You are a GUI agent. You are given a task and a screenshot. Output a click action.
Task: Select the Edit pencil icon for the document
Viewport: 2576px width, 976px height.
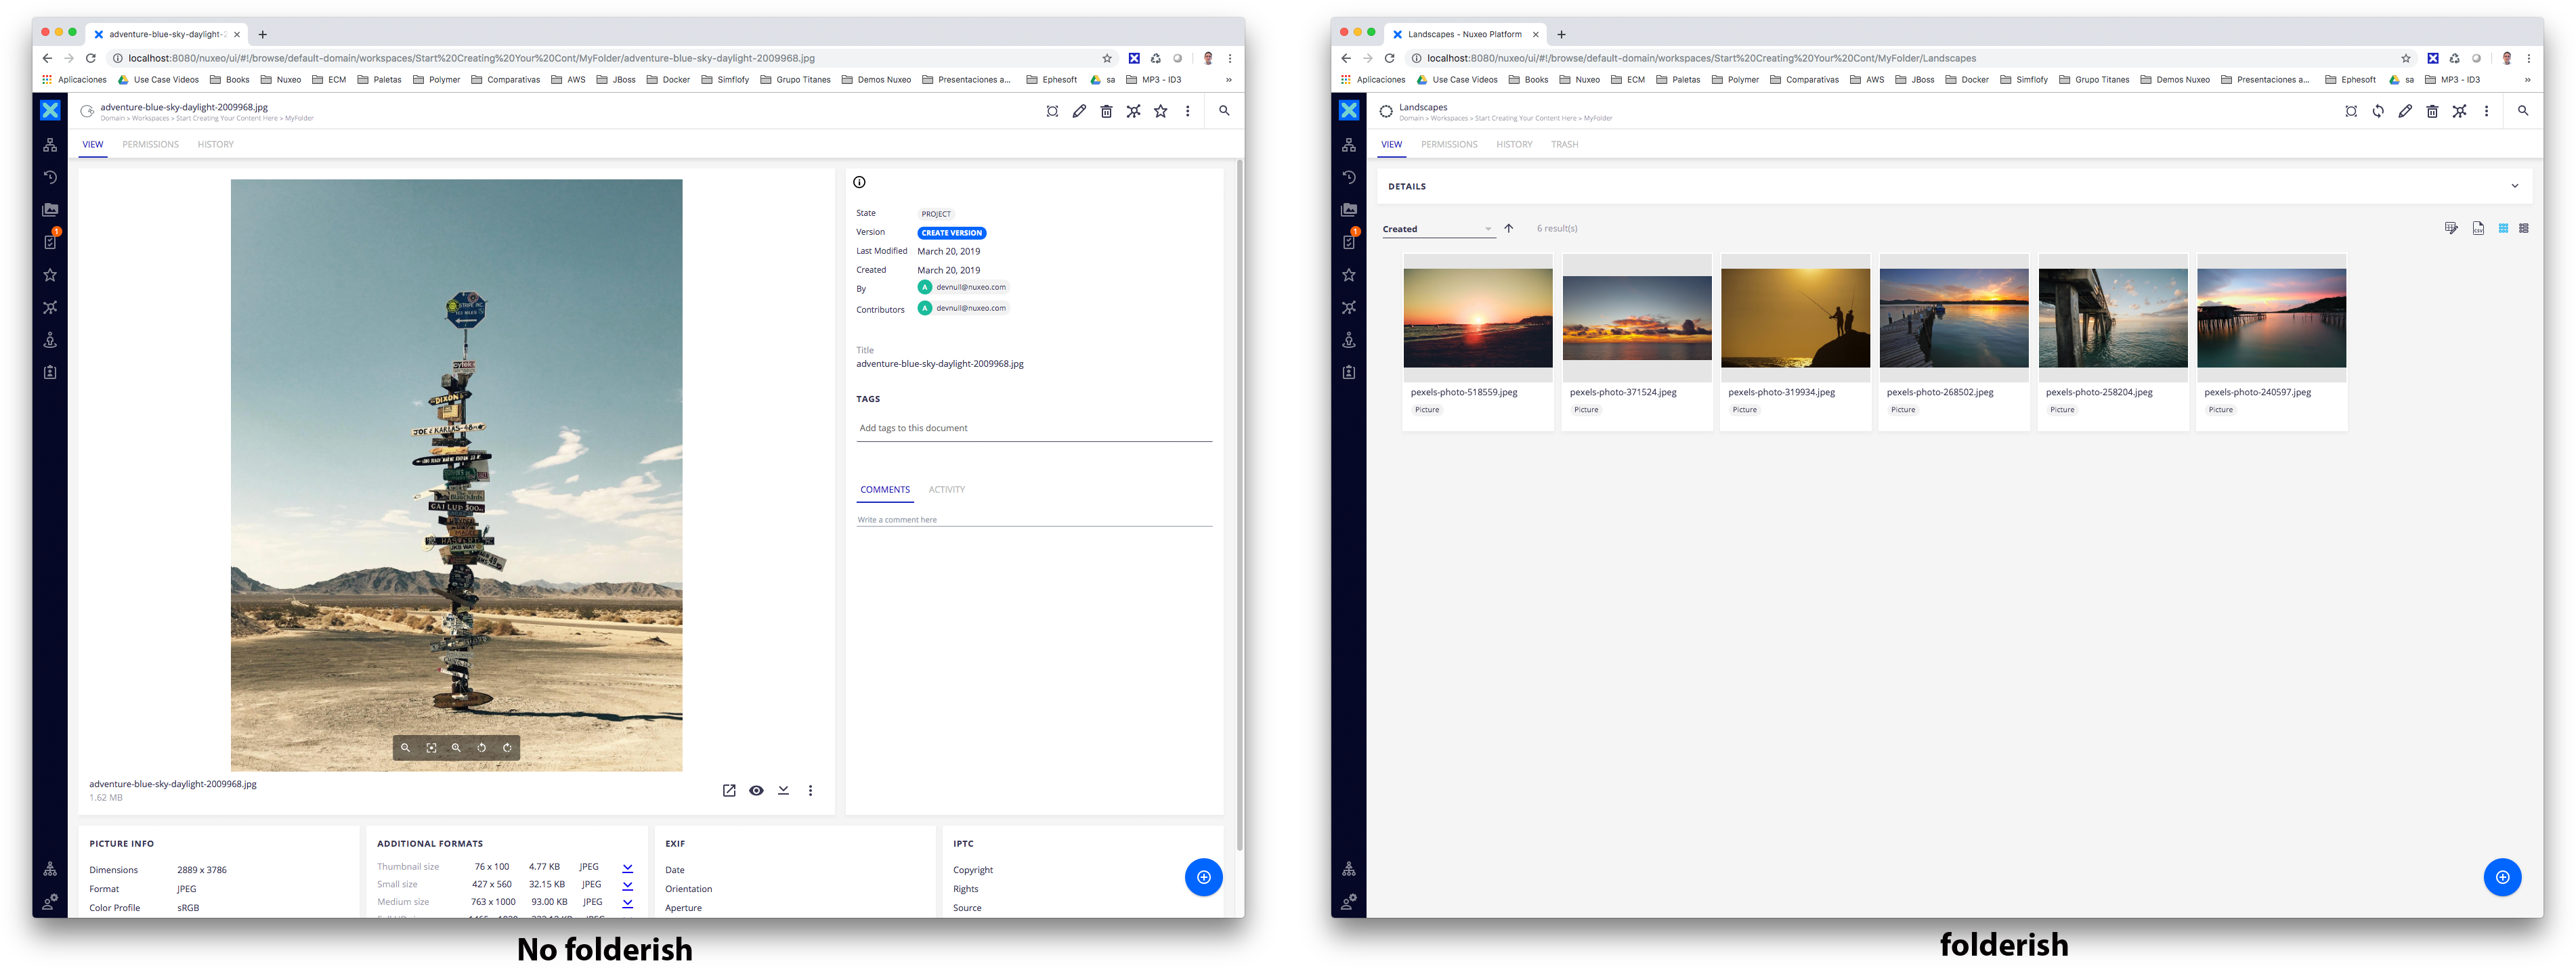pyautogui.click(x=1079, y=111)
